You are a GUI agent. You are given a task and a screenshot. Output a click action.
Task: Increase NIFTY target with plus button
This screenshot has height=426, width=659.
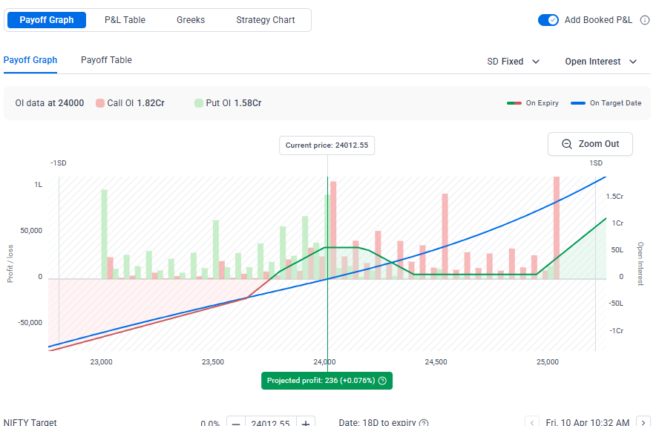click(306, 422)
